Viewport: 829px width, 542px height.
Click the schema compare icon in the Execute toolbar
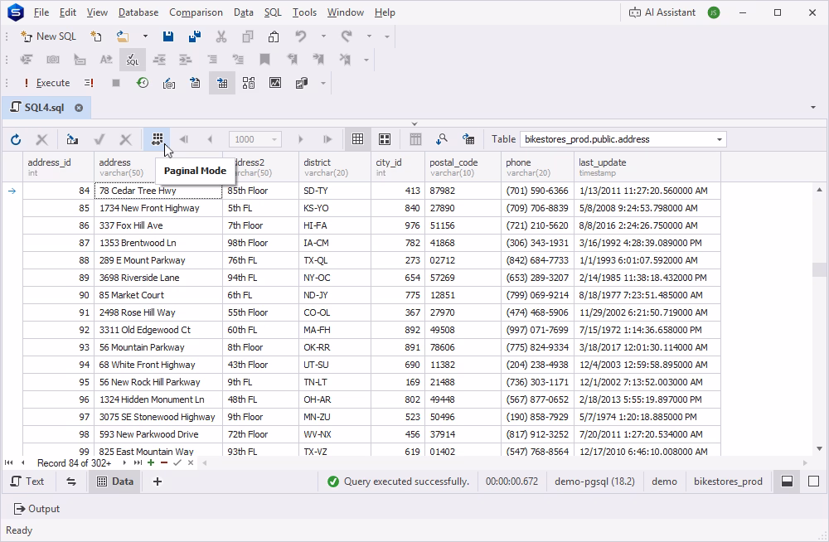(249, 83)
